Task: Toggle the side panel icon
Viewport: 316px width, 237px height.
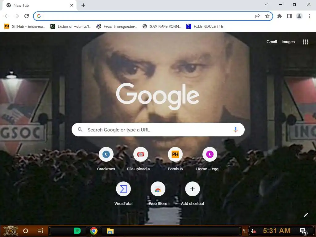Action: (289, 16)
